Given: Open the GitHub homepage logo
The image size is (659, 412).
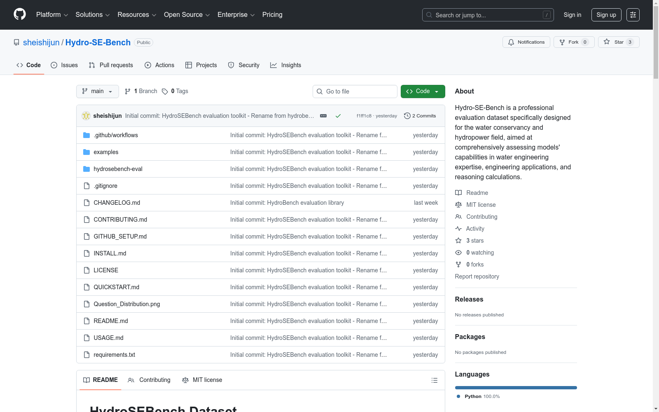Looking at the screenshot, I should coord(20,14).
